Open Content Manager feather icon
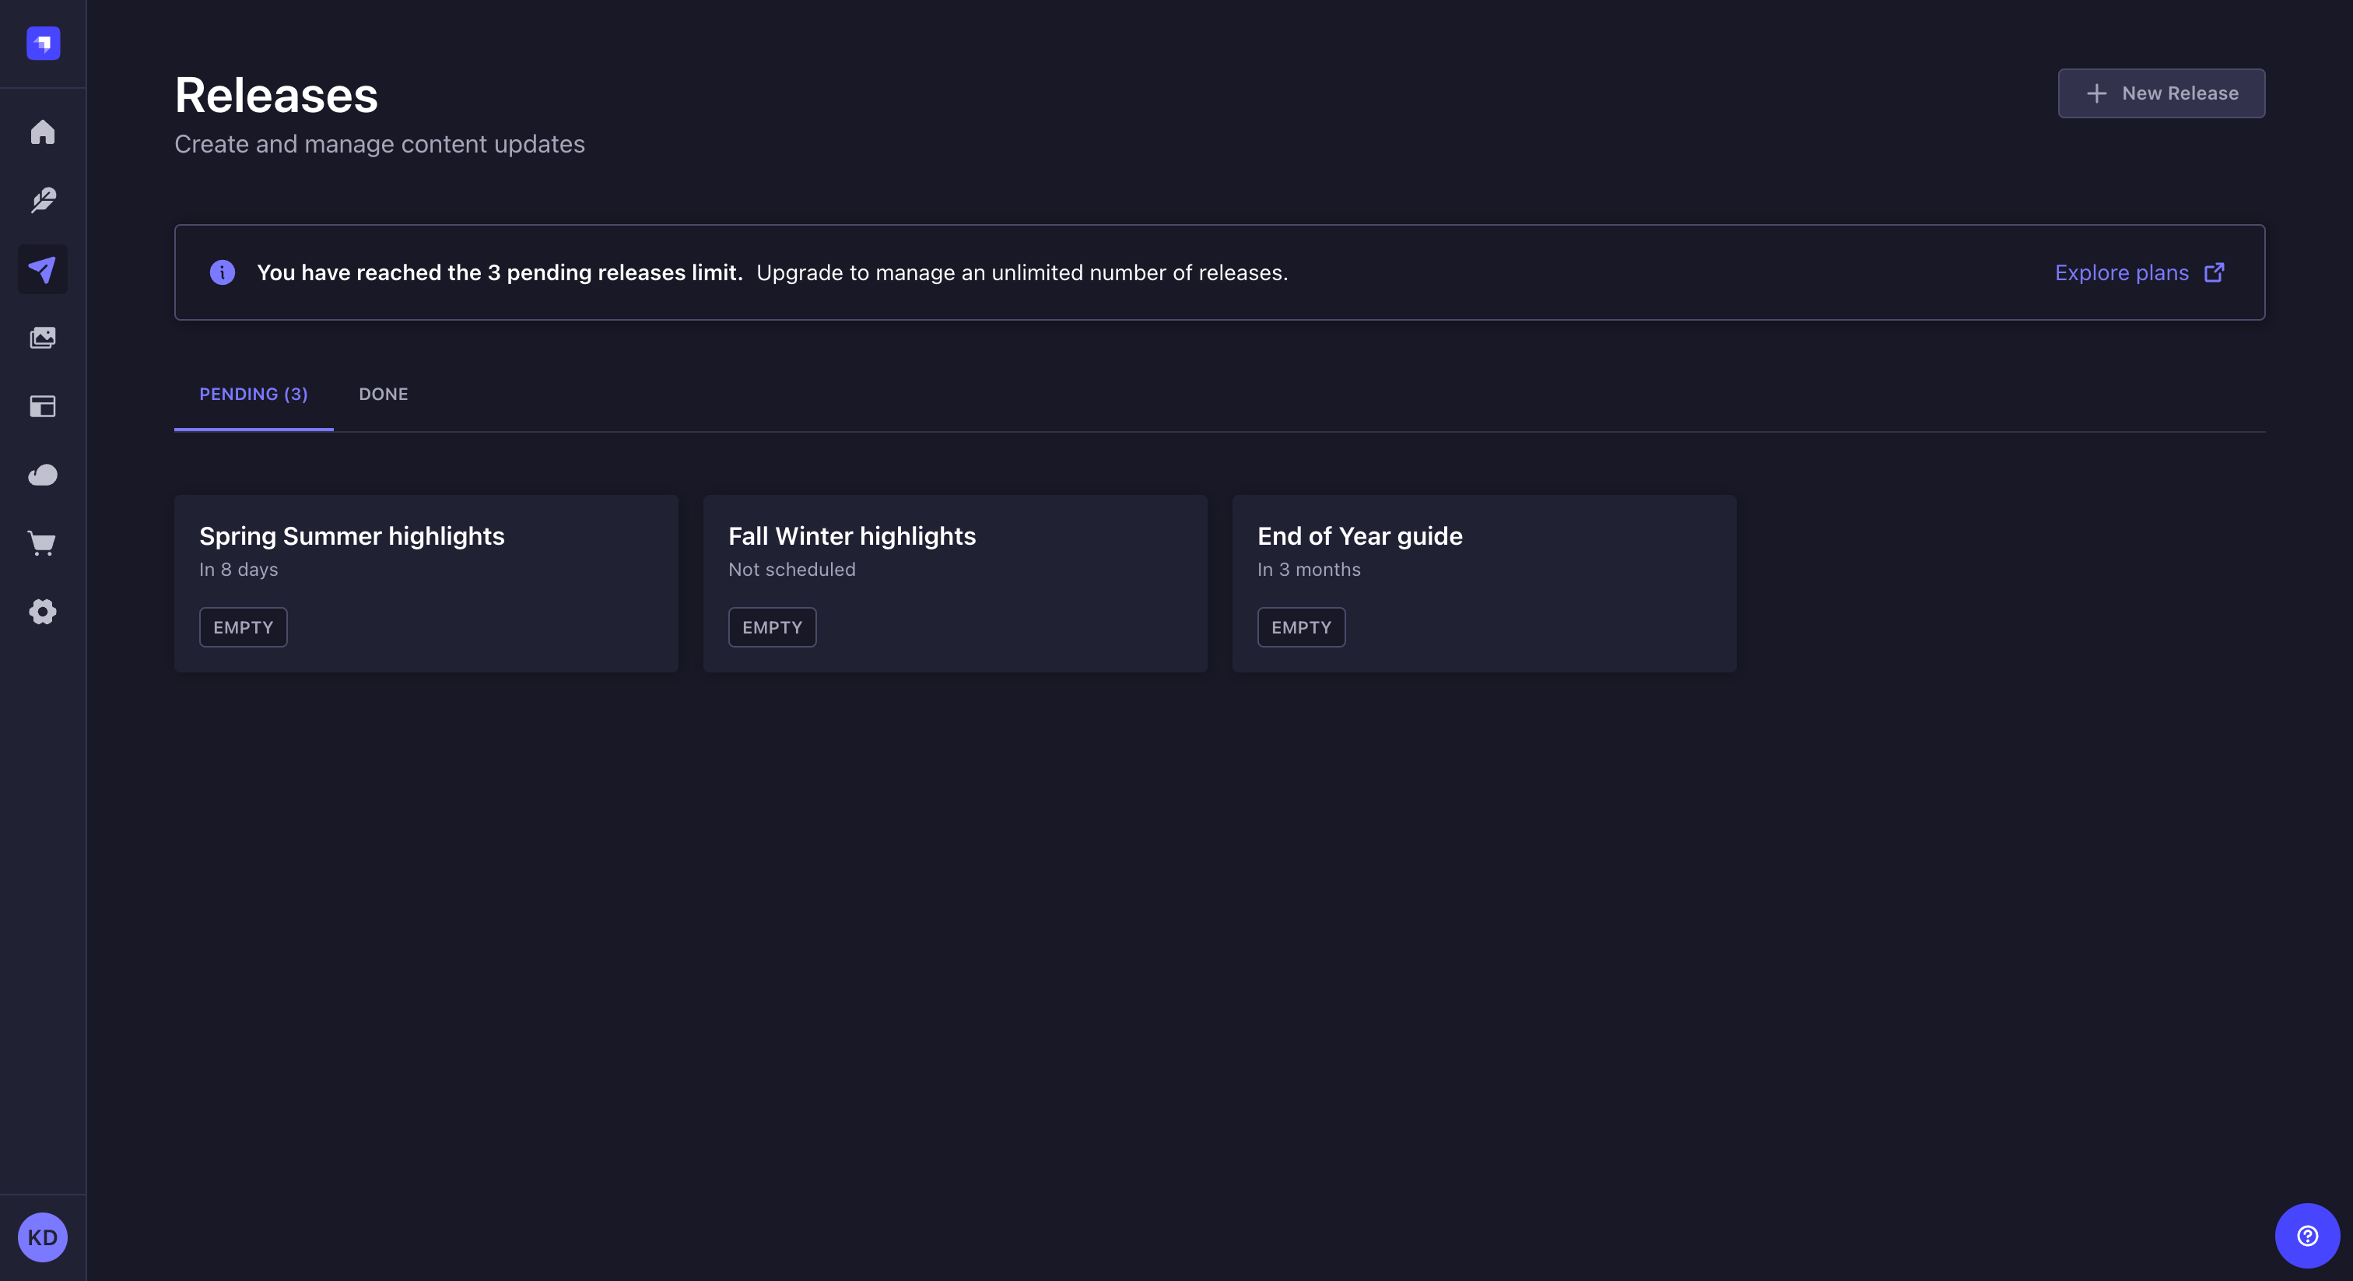The height and width of the screenshot is (1281, 2353). pos(43,200)
